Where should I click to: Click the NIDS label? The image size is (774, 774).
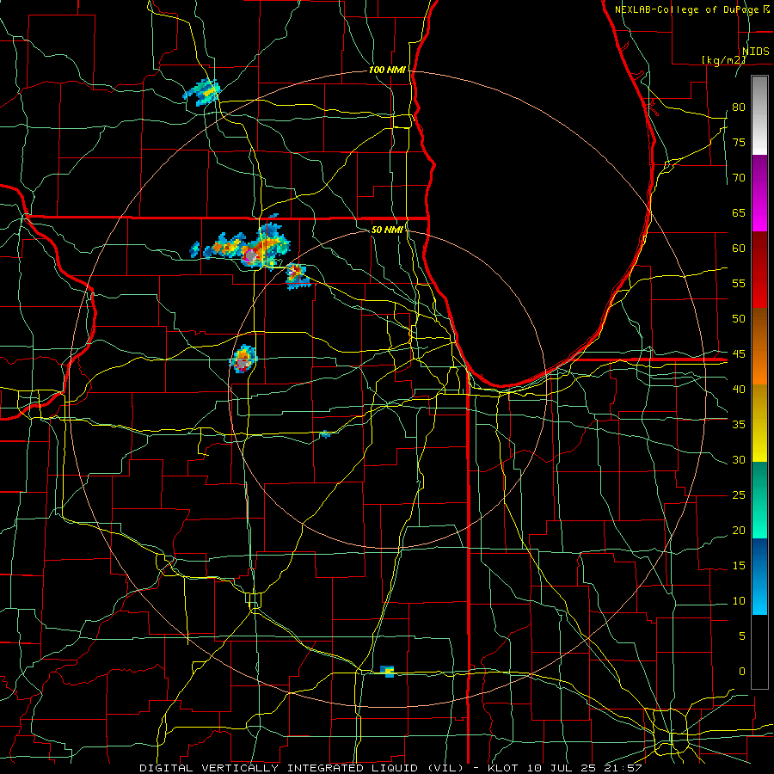click(x=756, y=52)
